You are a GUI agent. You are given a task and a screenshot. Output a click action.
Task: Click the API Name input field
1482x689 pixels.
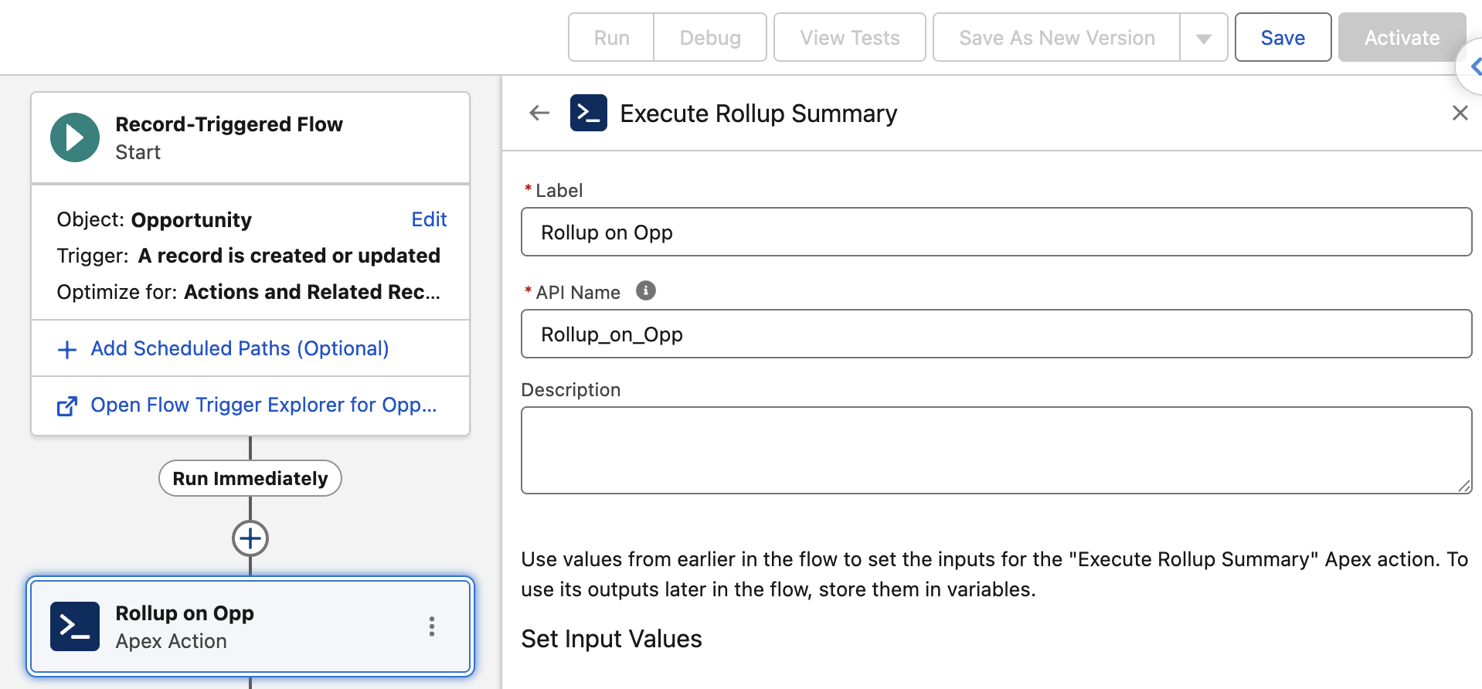click(996, 334)
